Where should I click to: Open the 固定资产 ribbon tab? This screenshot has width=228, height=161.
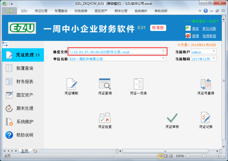tap(101, 11)
